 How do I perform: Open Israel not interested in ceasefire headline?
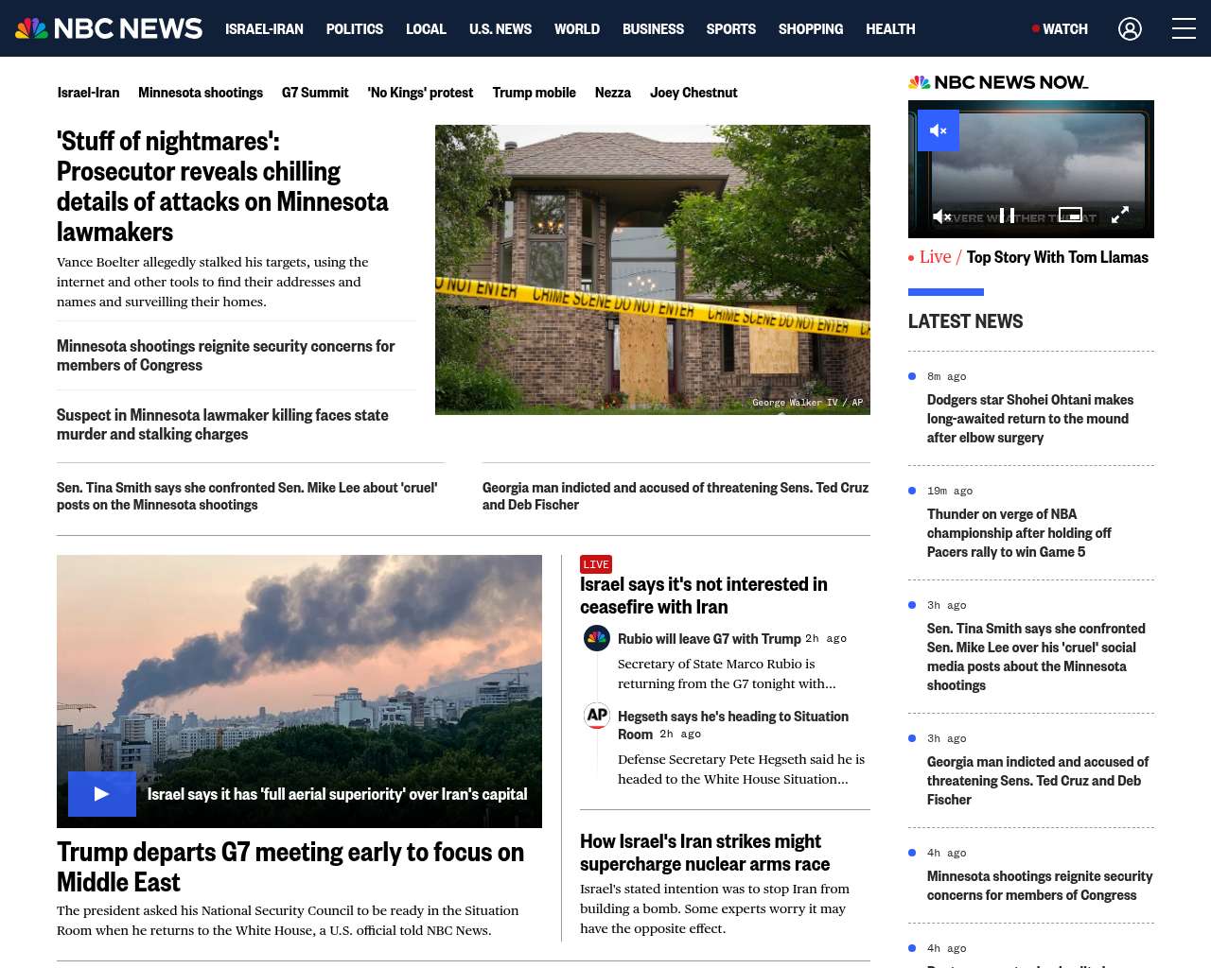(x=704, y=596)
